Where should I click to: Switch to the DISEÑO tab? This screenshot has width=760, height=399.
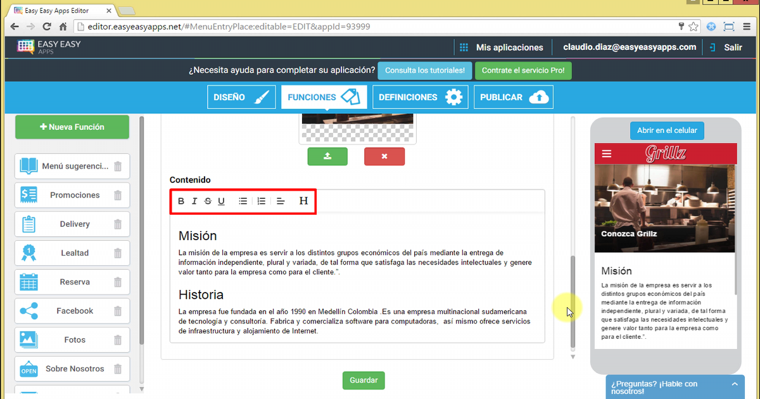(x=241, y=97)
